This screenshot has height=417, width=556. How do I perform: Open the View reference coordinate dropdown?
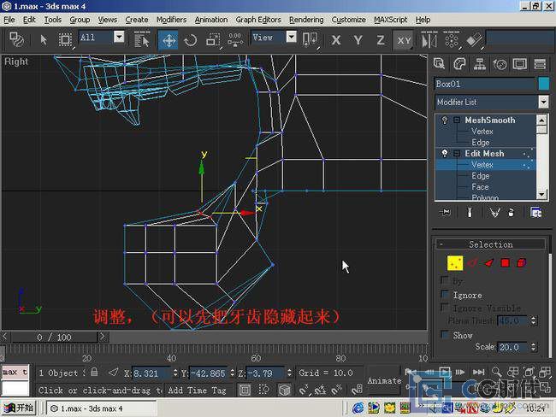(x=291, y=37)
